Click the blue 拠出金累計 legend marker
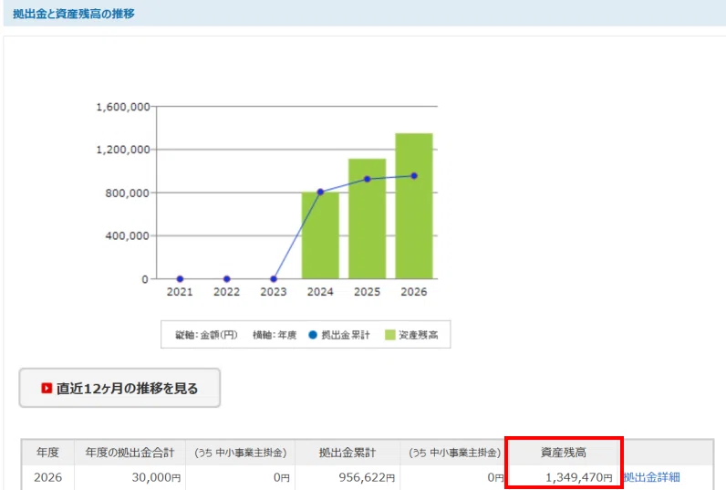Image resolution: width=726 pixels, height=490 pixels. (x=313, y=334)
